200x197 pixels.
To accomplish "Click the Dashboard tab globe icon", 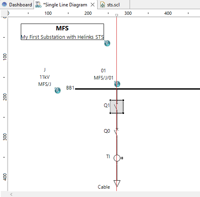I will 4,5.
